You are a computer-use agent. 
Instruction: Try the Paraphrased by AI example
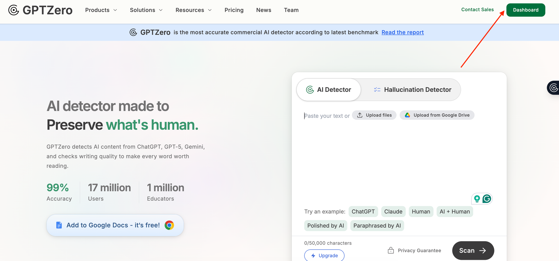(x=377, y=226)
